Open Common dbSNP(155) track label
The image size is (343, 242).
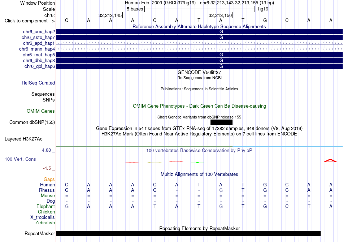click(32, 122)
